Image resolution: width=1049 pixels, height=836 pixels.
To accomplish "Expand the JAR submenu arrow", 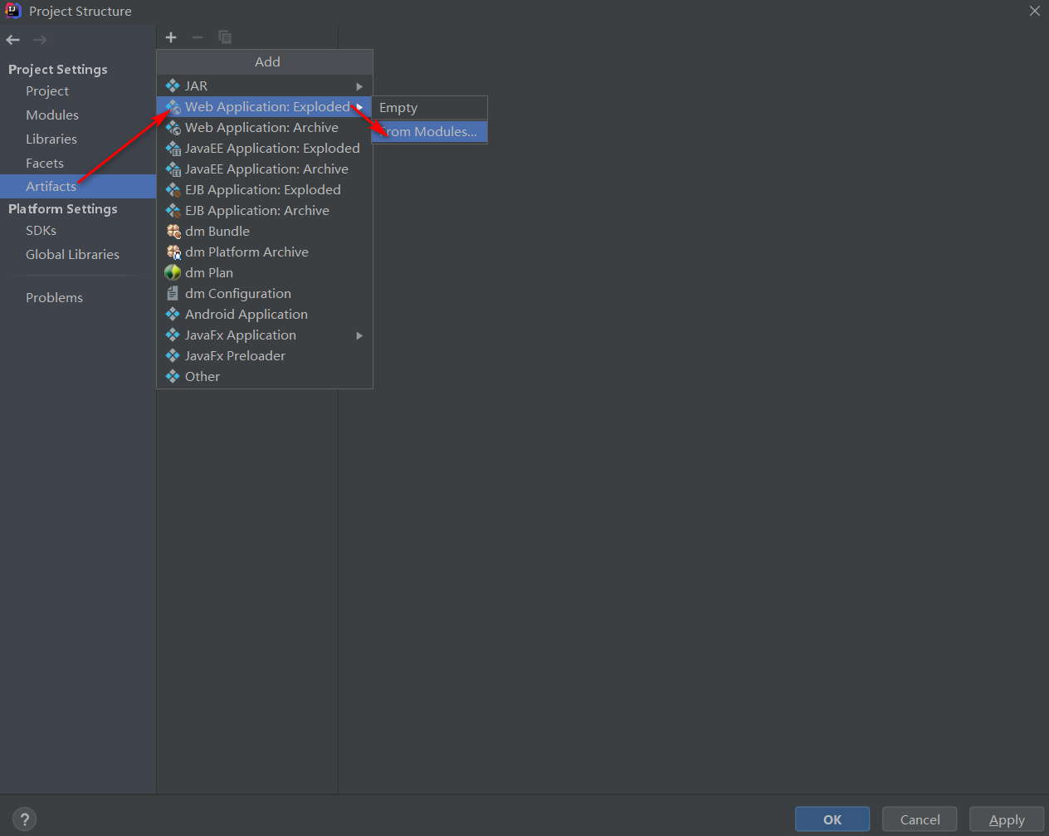I will pos(359,86).
